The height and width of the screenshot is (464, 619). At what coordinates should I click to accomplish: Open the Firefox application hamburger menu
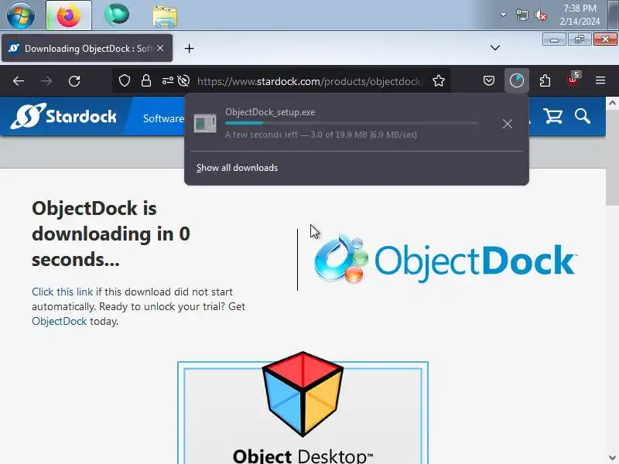600,81
